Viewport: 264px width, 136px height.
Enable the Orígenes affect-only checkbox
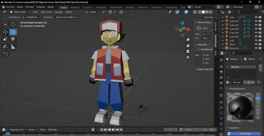tap(204, 55)
